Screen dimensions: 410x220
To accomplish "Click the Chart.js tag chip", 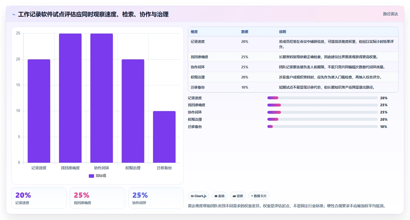I will click(199, 196).
